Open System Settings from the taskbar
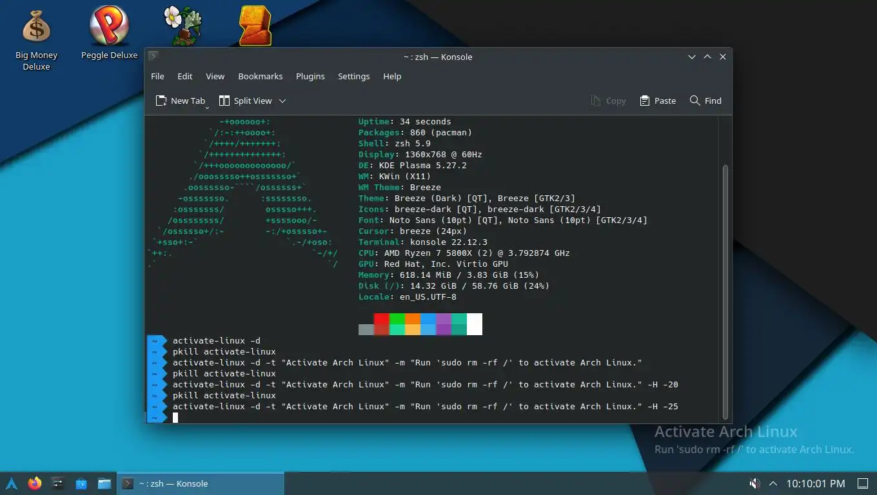This screenshot has height=495, width=877. (x=58, y=483)
